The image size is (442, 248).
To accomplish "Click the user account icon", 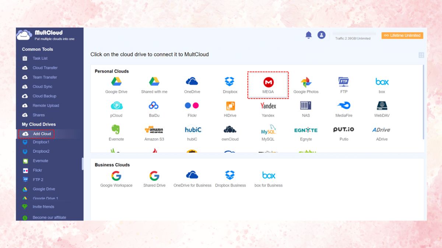I will [x=321, y=35].
